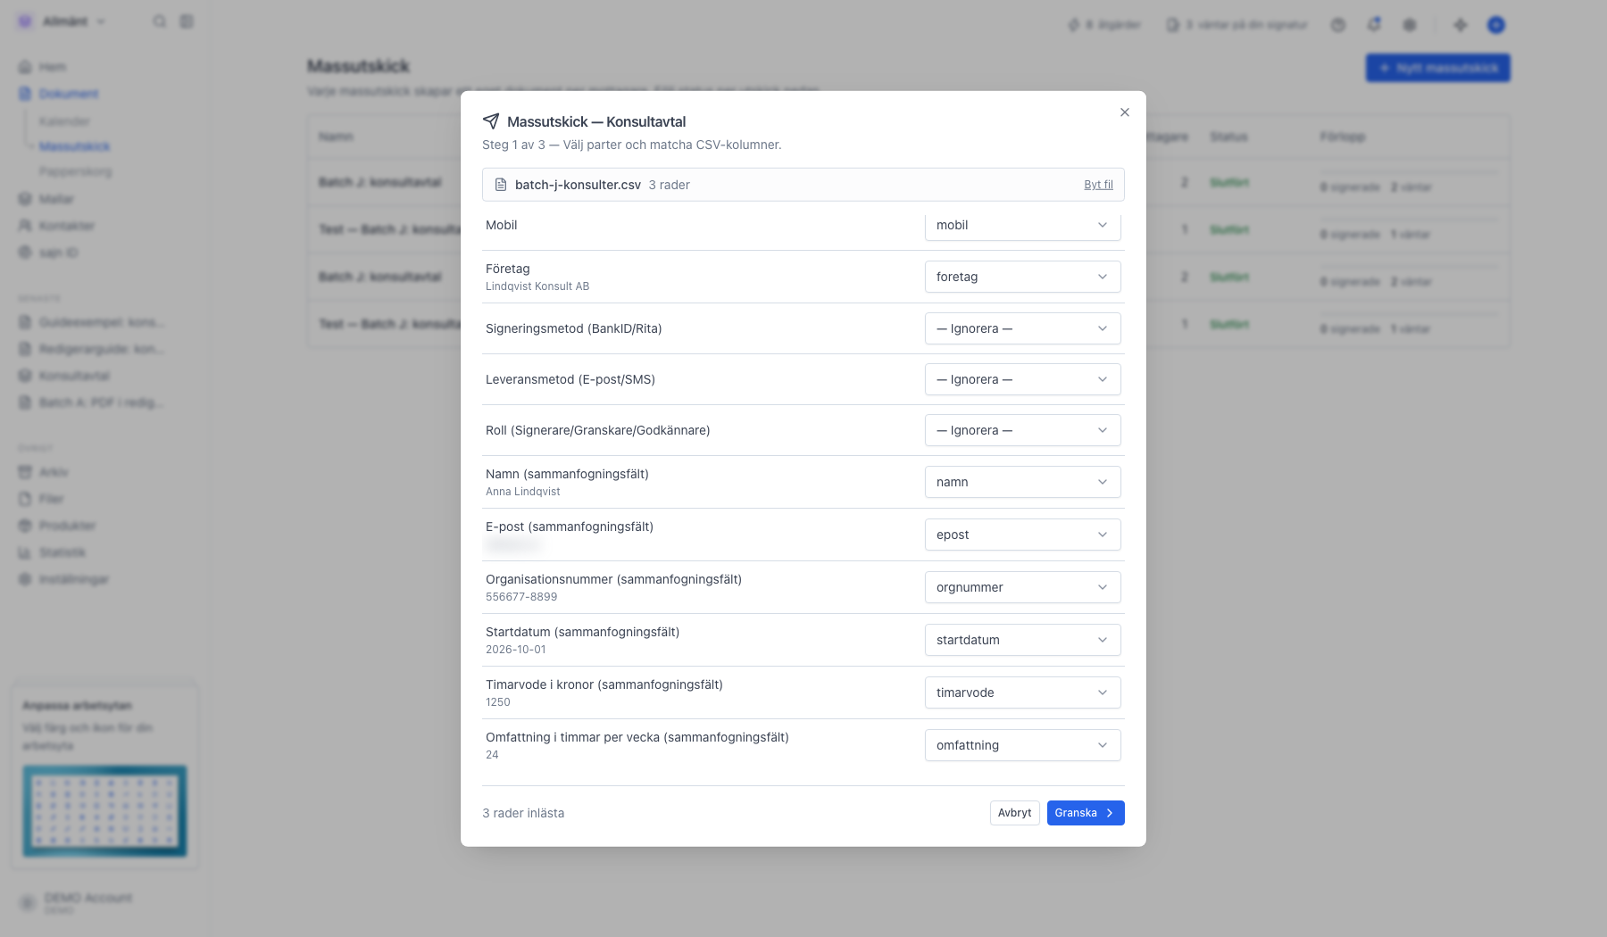Image resolution: width=1607 pixels, height=937 pixels.
Task: Click the blue user avatar in top bar
Action: (1496, 25)
